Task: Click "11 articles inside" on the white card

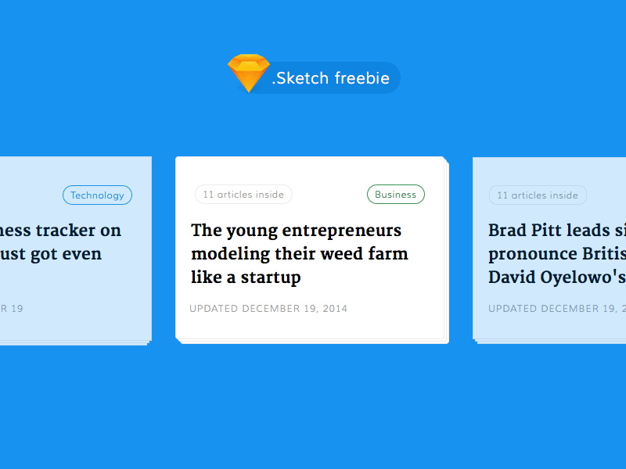Action: click(x=243, y=194)
